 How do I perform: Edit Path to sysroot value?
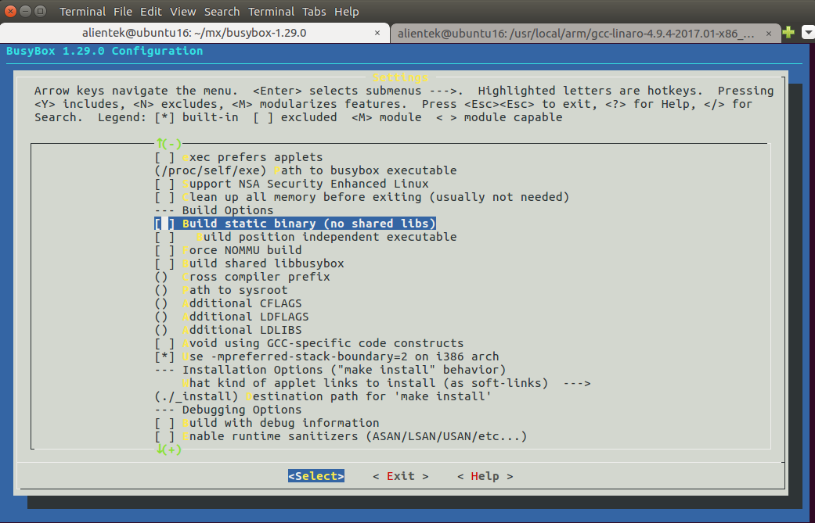point(222,290)
